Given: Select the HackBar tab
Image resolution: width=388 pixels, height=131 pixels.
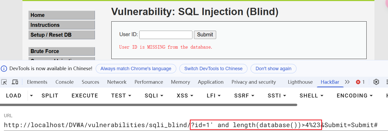Looking at the screenshot, I should pyautogui.click(x=330, y=82).
